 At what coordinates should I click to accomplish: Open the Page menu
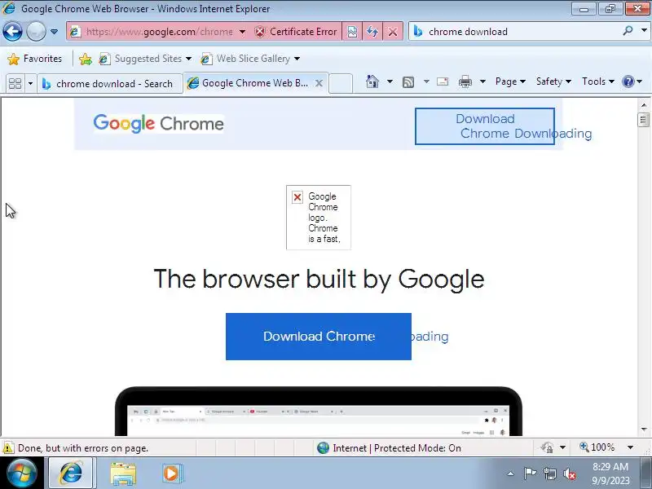[510, 81]
